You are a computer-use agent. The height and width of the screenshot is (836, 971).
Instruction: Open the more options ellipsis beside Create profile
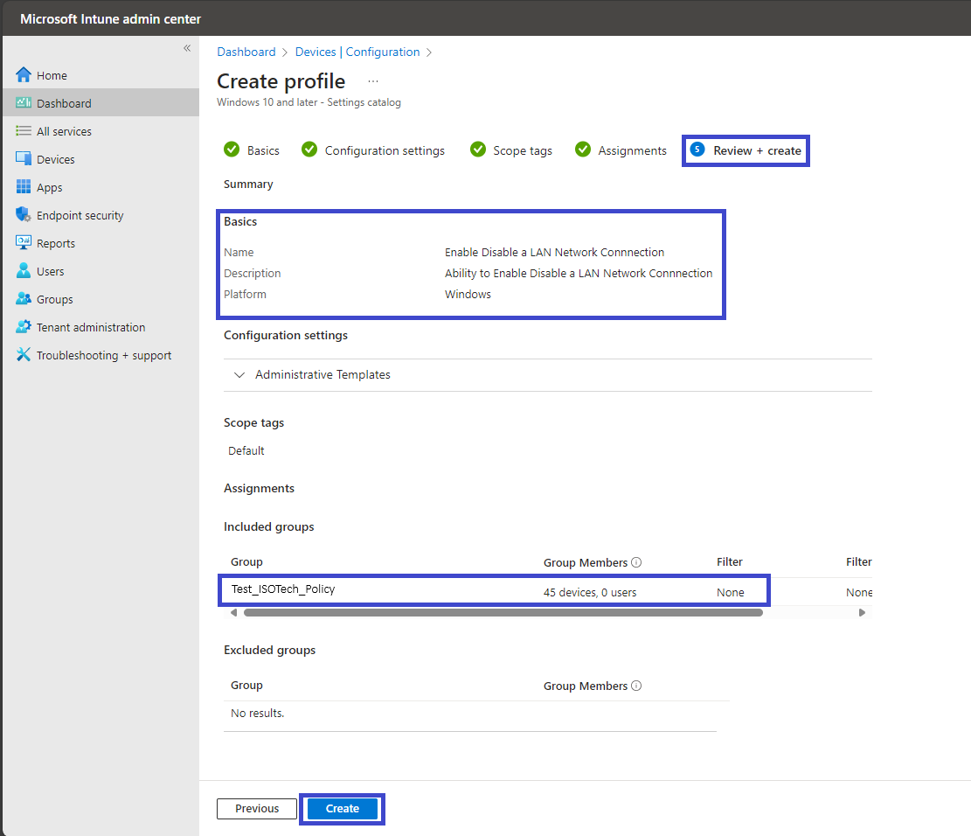pos(373,81)
